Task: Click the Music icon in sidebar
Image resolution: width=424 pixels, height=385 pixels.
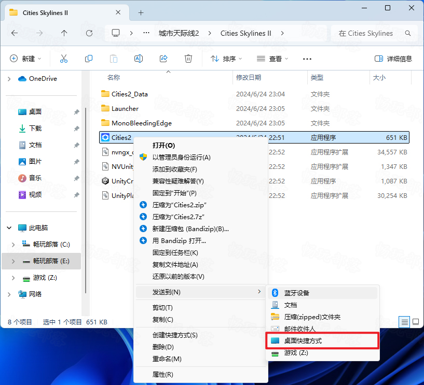Action: [22, 178]
